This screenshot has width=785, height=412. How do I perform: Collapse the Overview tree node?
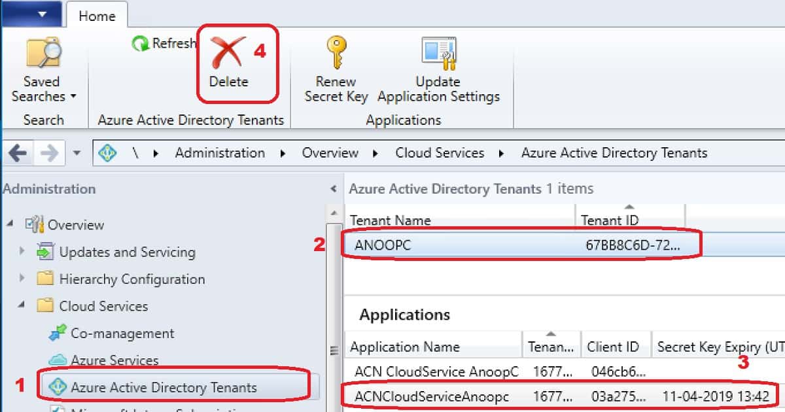11,224
